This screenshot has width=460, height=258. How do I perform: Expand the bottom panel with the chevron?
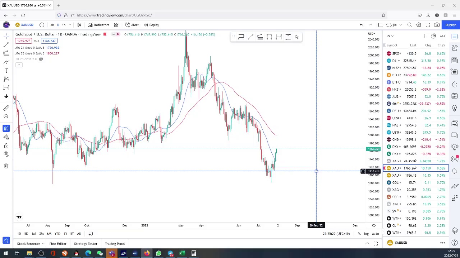(367, 244)
